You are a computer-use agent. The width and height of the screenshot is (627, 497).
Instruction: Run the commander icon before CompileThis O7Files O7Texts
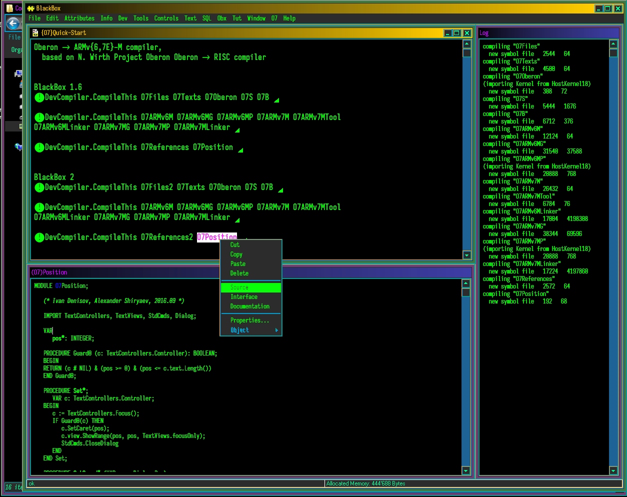pyautogui.click(x=39, y=97)
